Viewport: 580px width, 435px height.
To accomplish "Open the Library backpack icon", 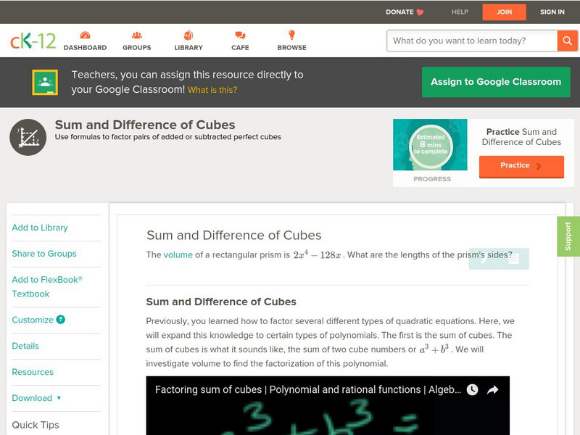I will pyautogui.click(x=188, y=35).
